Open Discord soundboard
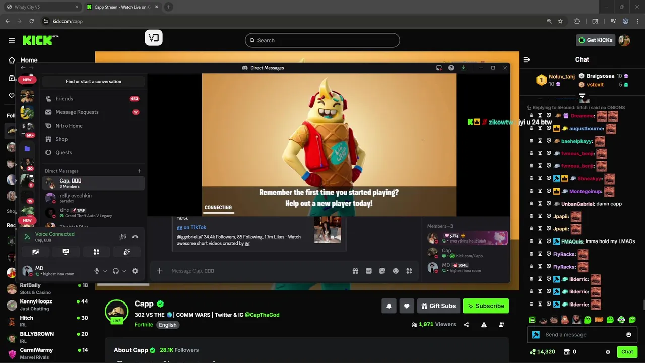645x363 pixels. (126, 252)
